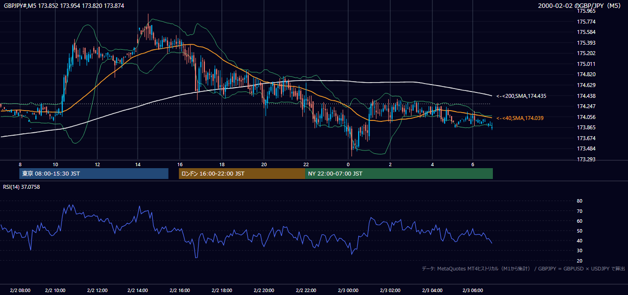This screenshot has width=628, height=295.
Task: Click the bottom date label 2/2 22:00
Action: coord(306,290)
